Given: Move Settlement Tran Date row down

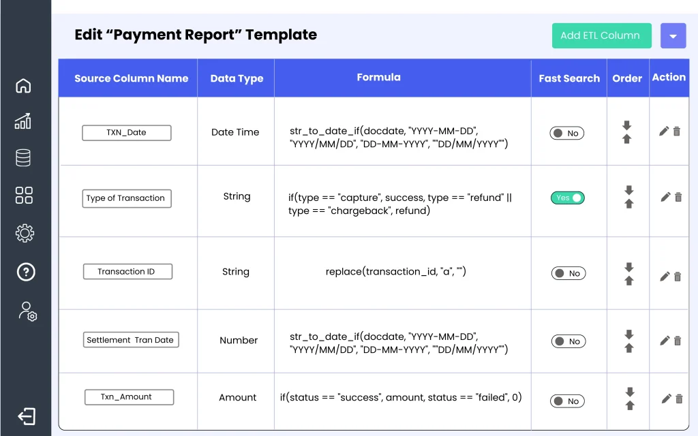Looking at the screenshot, I should tap(628, 334).
